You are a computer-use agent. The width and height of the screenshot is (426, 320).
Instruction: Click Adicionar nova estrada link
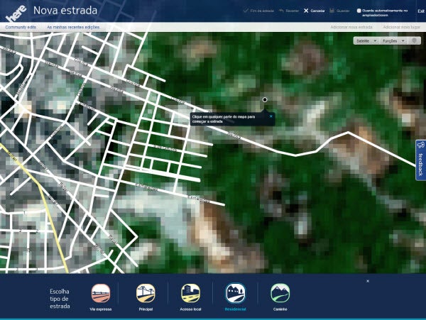[351, 26]
